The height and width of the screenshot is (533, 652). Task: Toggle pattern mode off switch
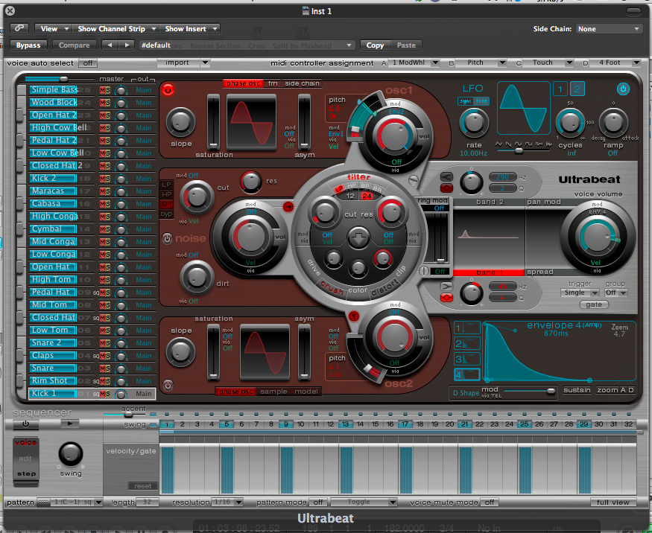318,502
